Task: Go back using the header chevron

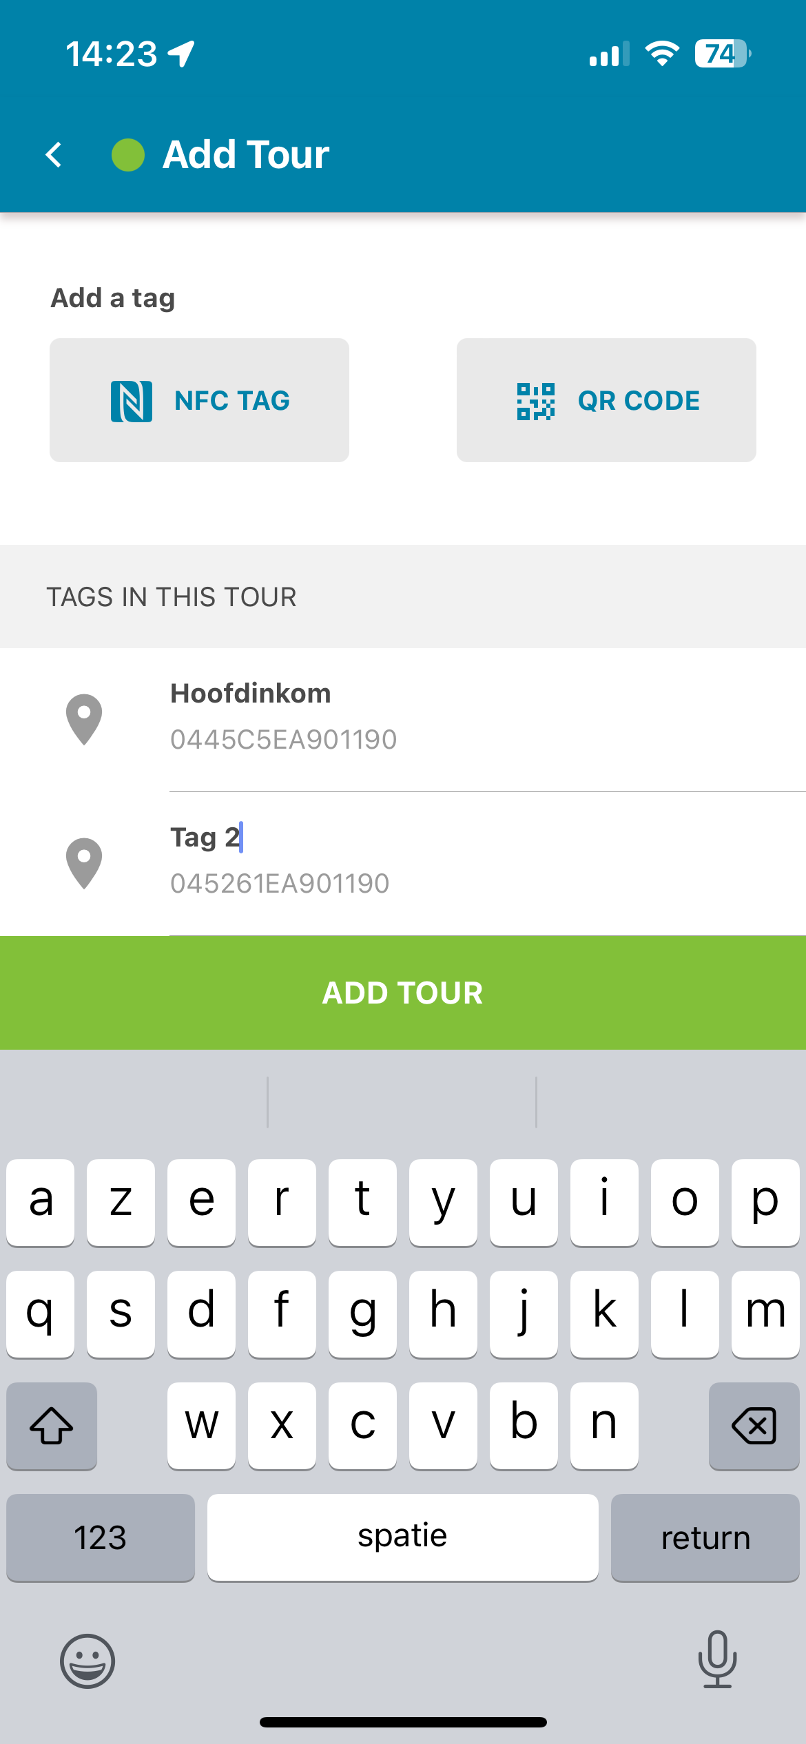Action: pos(54,154)
